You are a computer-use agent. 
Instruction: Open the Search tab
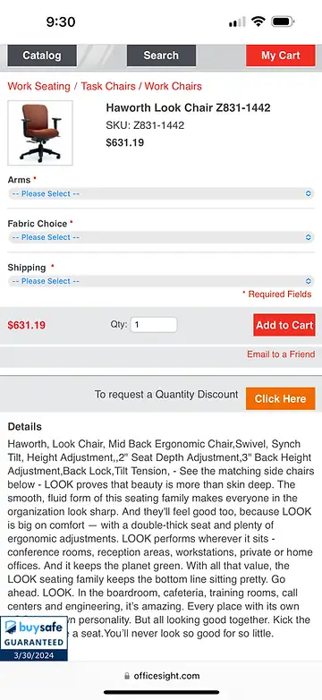(x=161, y=55)
